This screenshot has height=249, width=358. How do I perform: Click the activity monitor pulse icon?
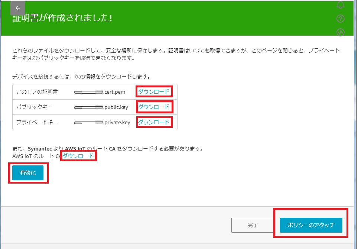point(340,32)
